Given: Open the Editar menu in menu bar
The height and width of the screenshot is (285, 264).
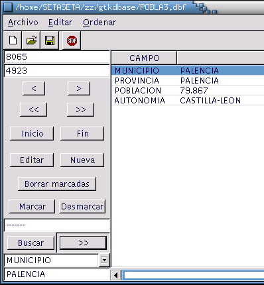Looking at the screenshot, I should coord(60,23).
